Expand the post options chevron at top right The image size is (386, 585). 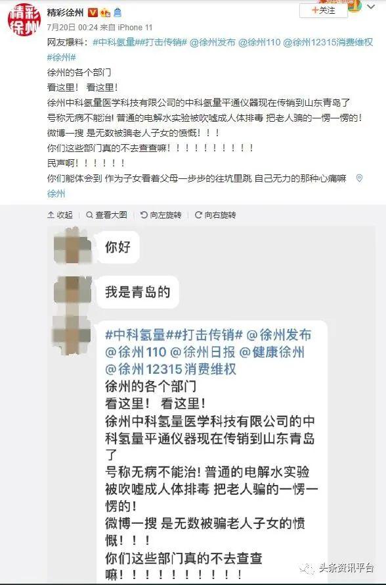[x=371, y=7]
